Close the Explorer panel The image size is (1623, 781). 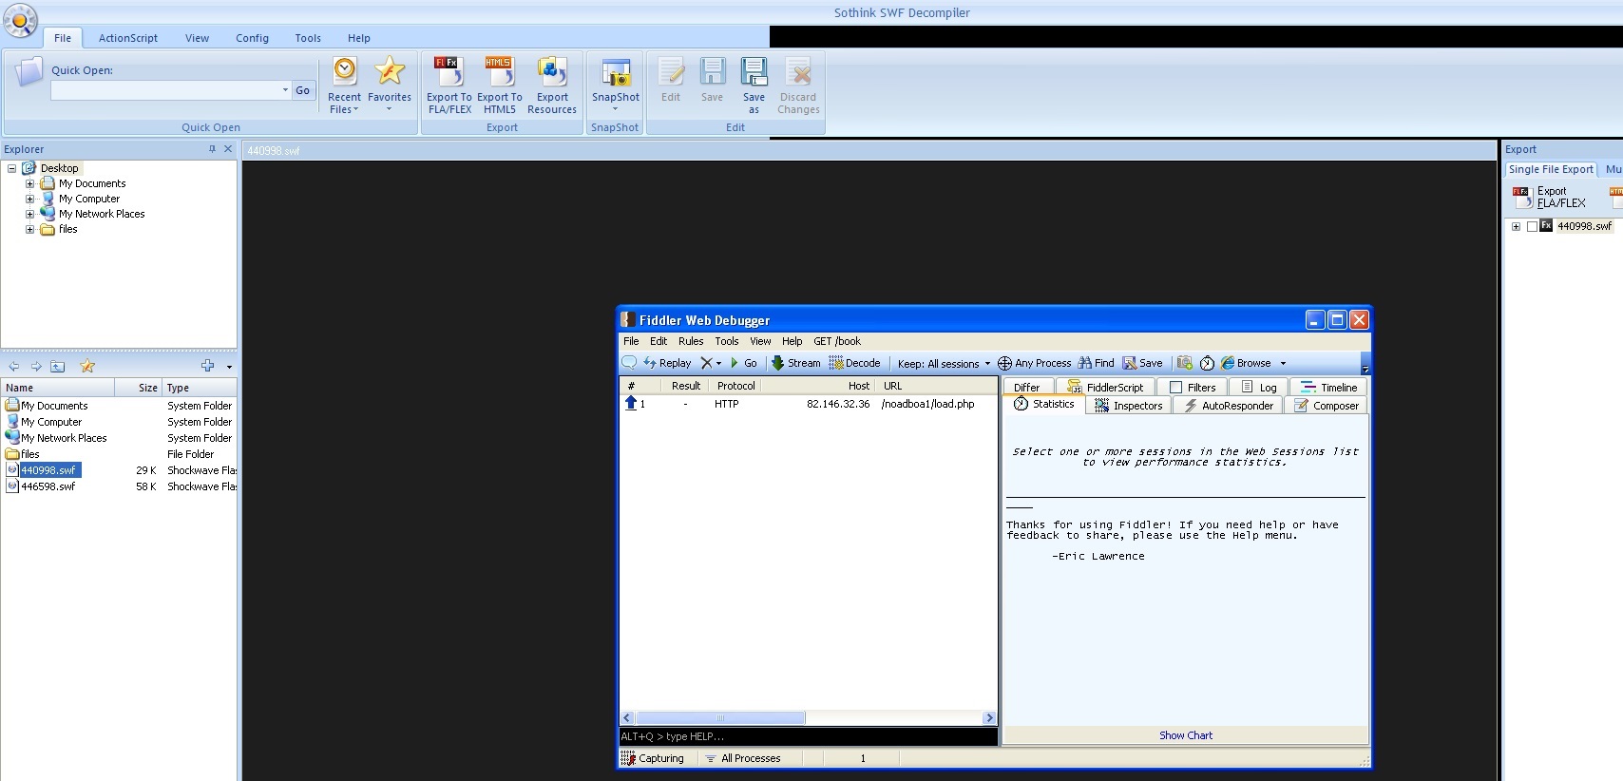click(228, 149)
